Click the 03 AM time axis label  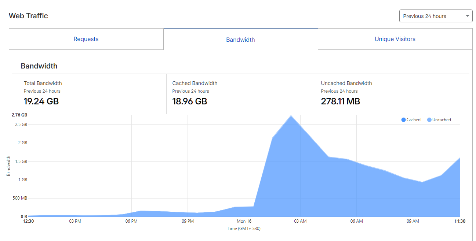[300, 221]
